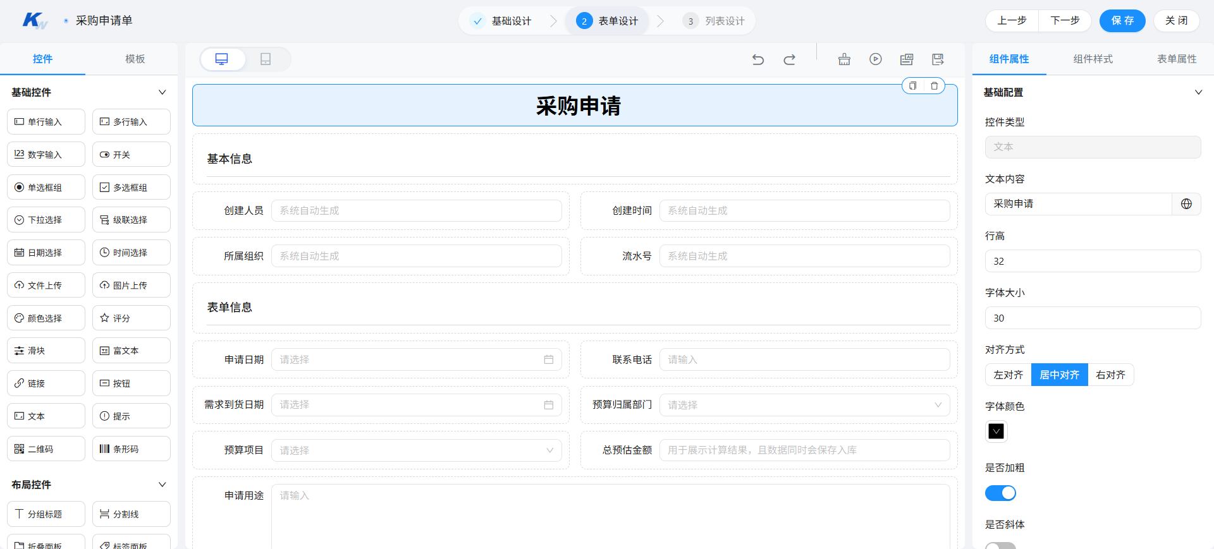Click the 上一步 button

point(1012,21)
